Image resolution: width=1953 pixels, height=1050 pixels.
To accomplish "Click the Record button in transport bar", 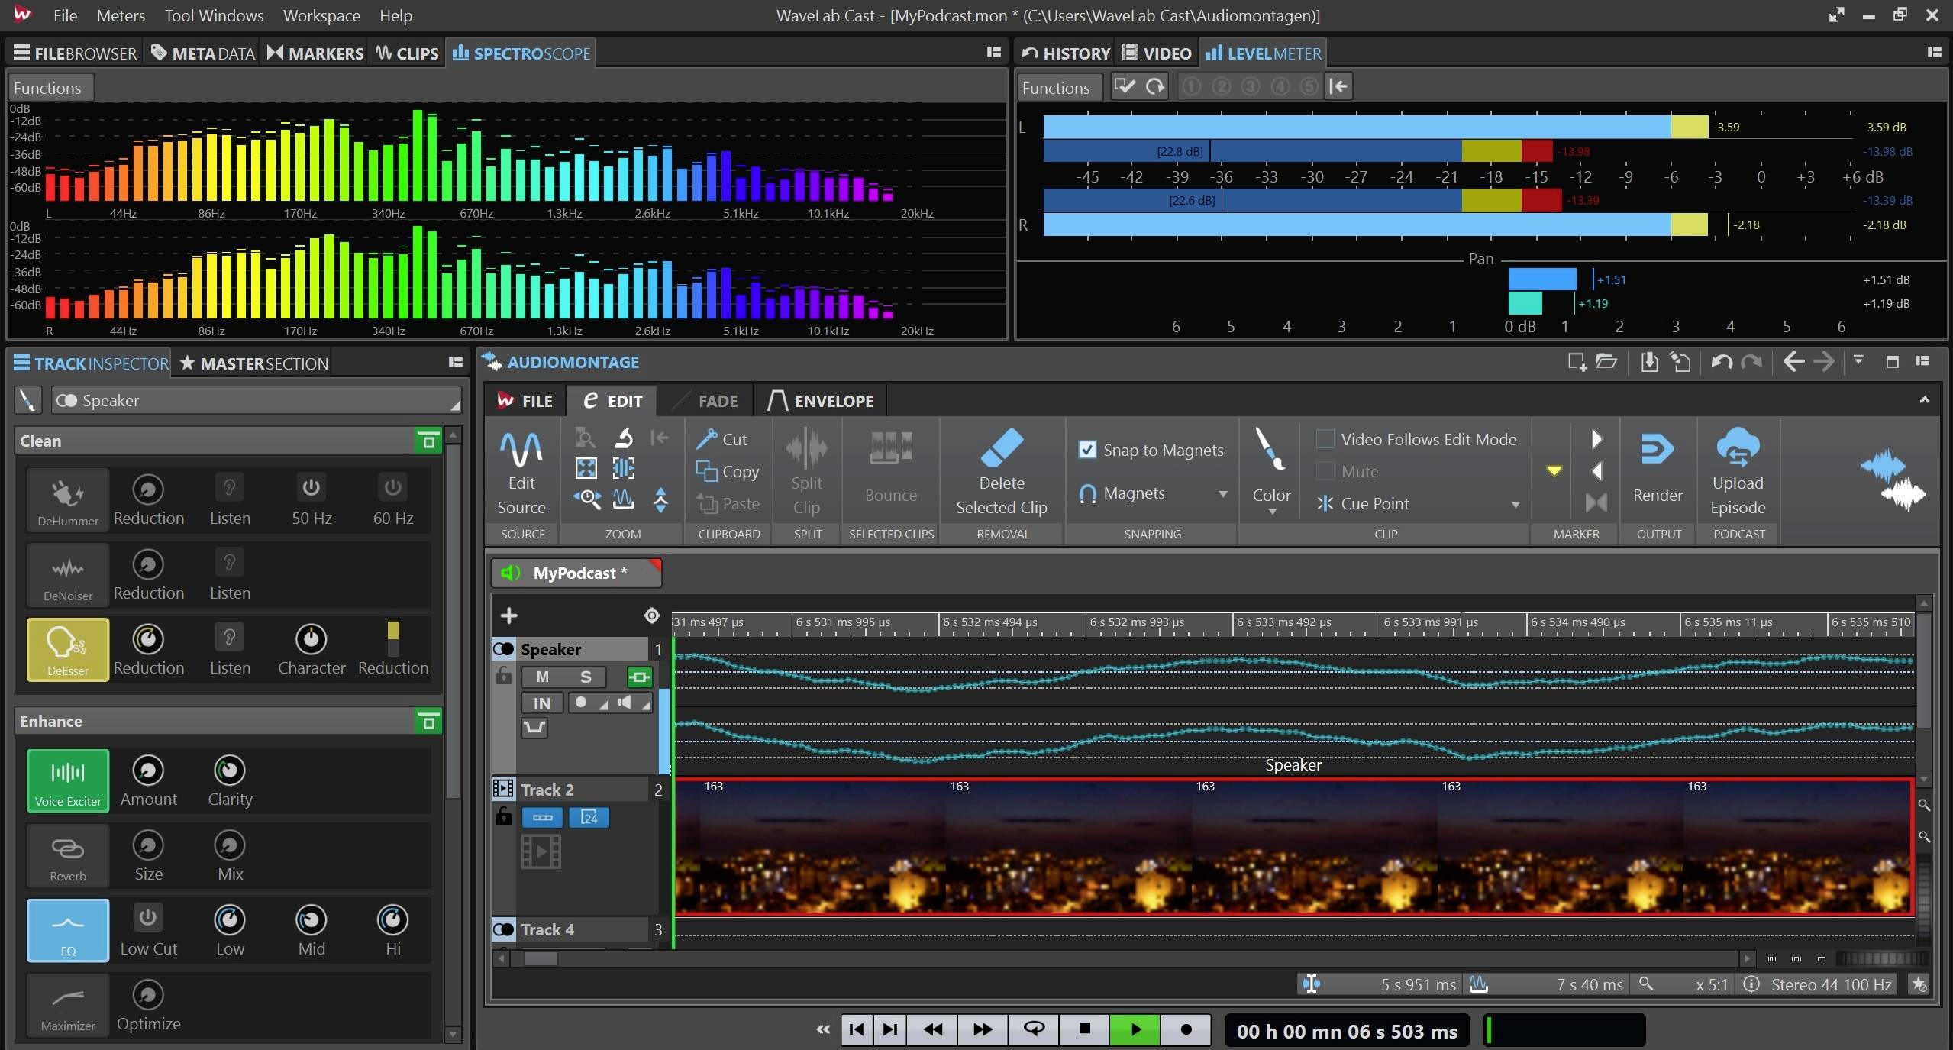I will click(1186, 1029).
